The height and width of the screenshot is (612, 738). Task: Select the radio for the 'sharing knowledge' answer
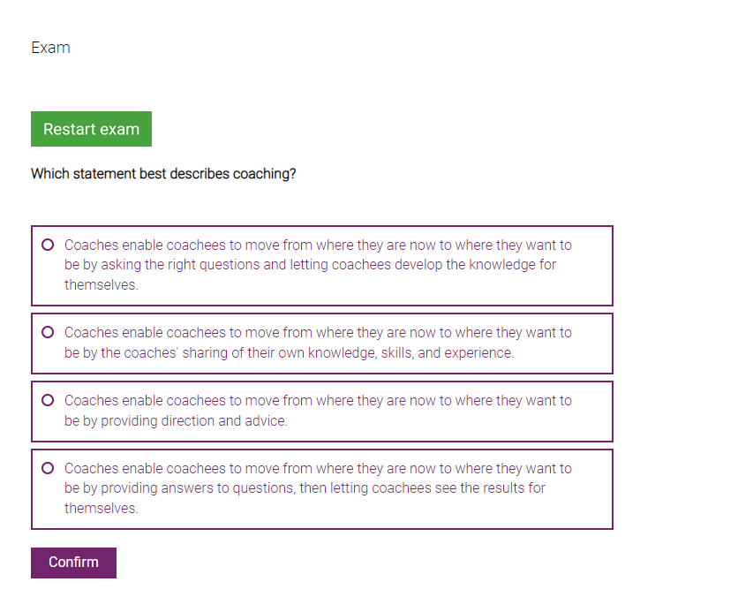(x=47, y=332)
